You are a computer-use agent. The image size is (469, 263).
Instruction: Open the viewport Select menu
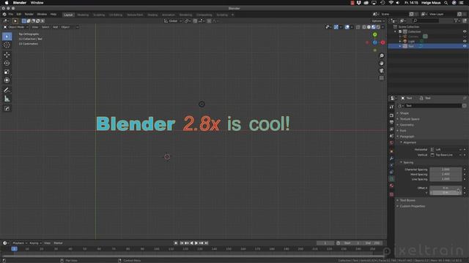click(x=45, y=27)
